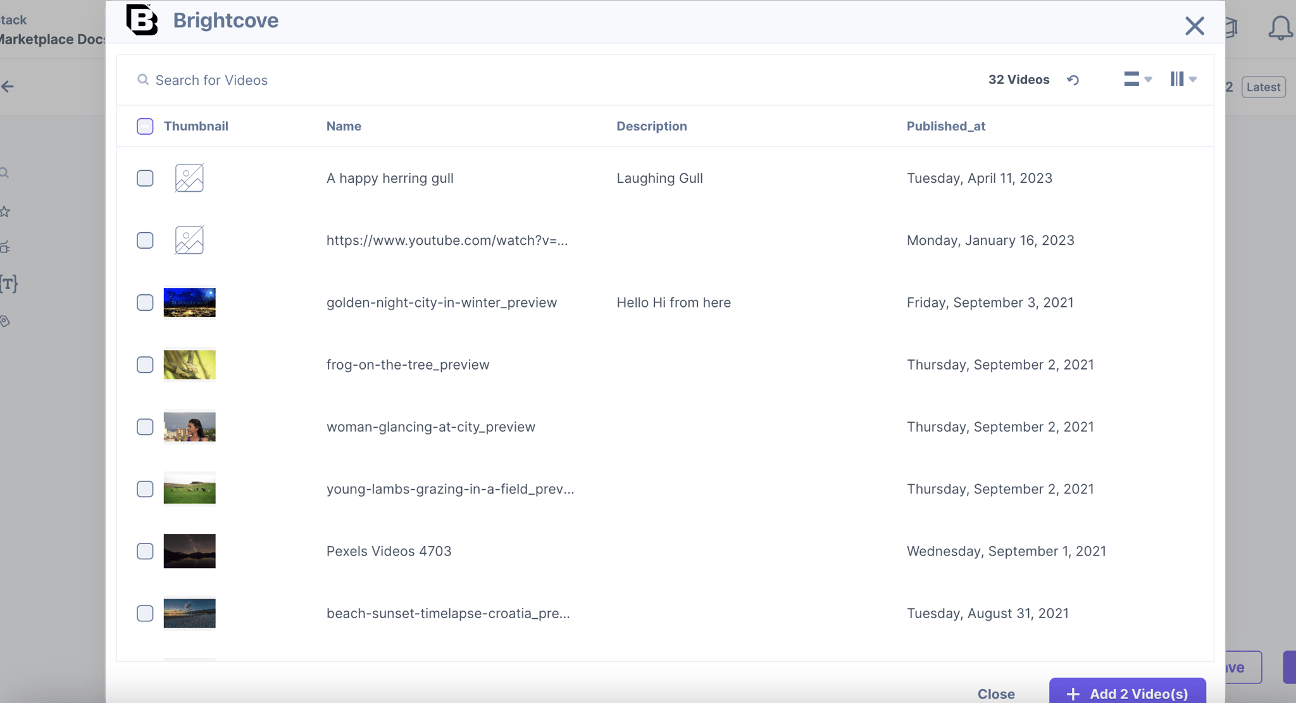Click the frog-on-the-tree_preview name
1296x703 pixels.
pos(408,364)
